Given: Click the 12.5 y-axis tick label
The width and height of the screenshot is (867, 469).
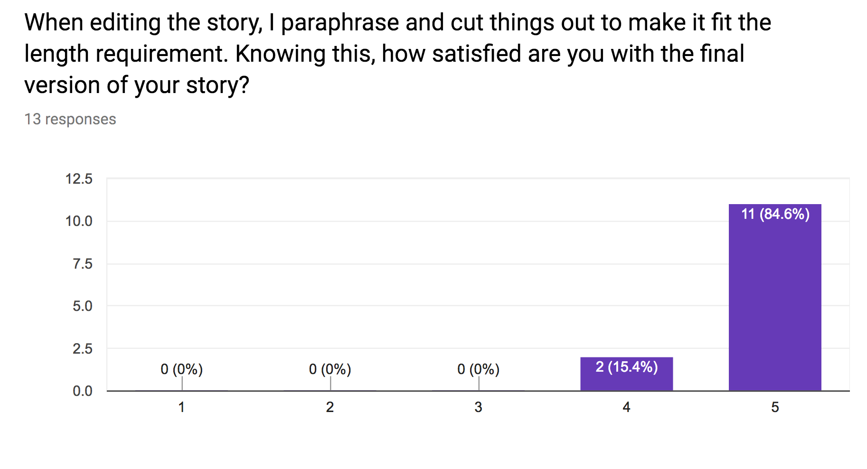Looking at the screenshot, I should pyautogui.click(x=79, y=179).
